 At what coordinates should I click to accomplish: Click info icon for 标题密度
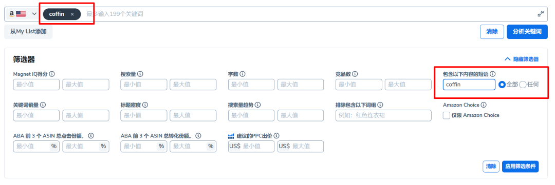pyautogui.click(x=145, y=105)
